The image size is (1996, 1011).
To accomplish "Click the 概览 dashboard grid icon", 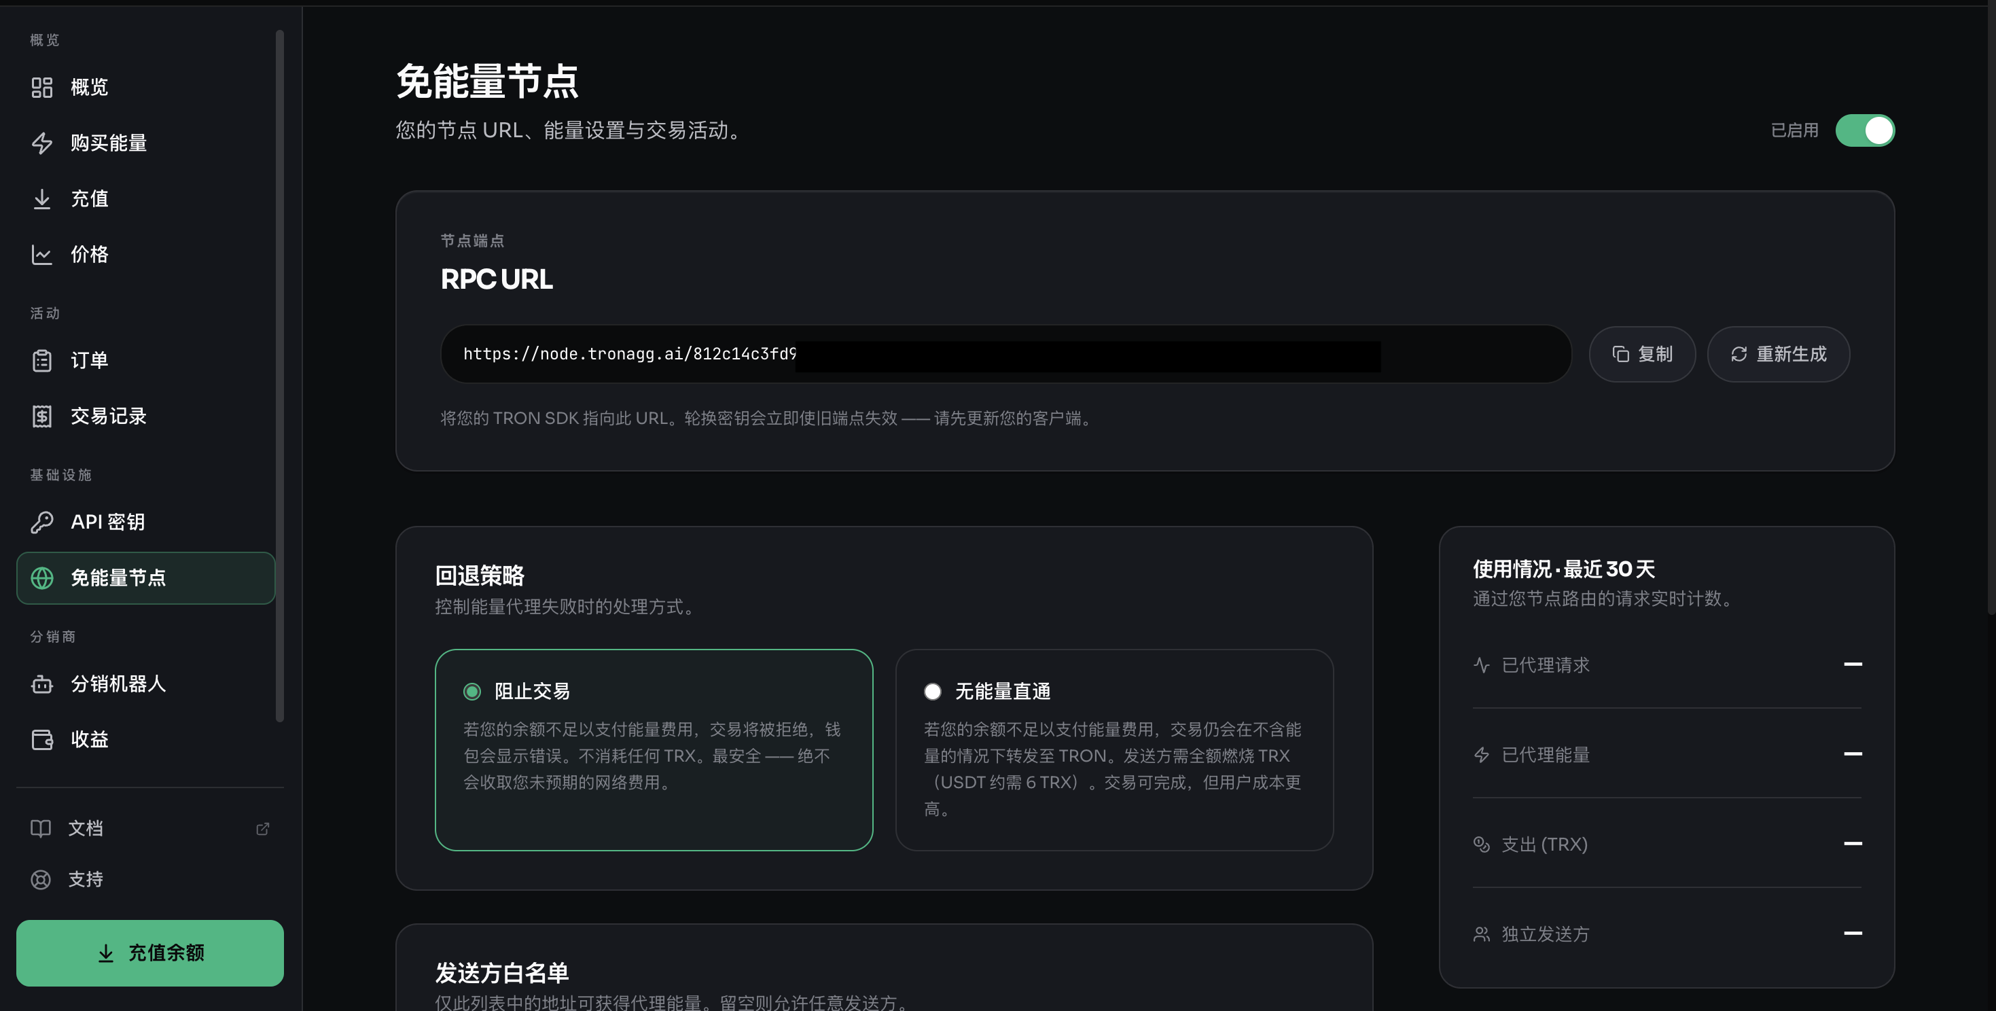I will pyautogui.click(x=42, y=88).
